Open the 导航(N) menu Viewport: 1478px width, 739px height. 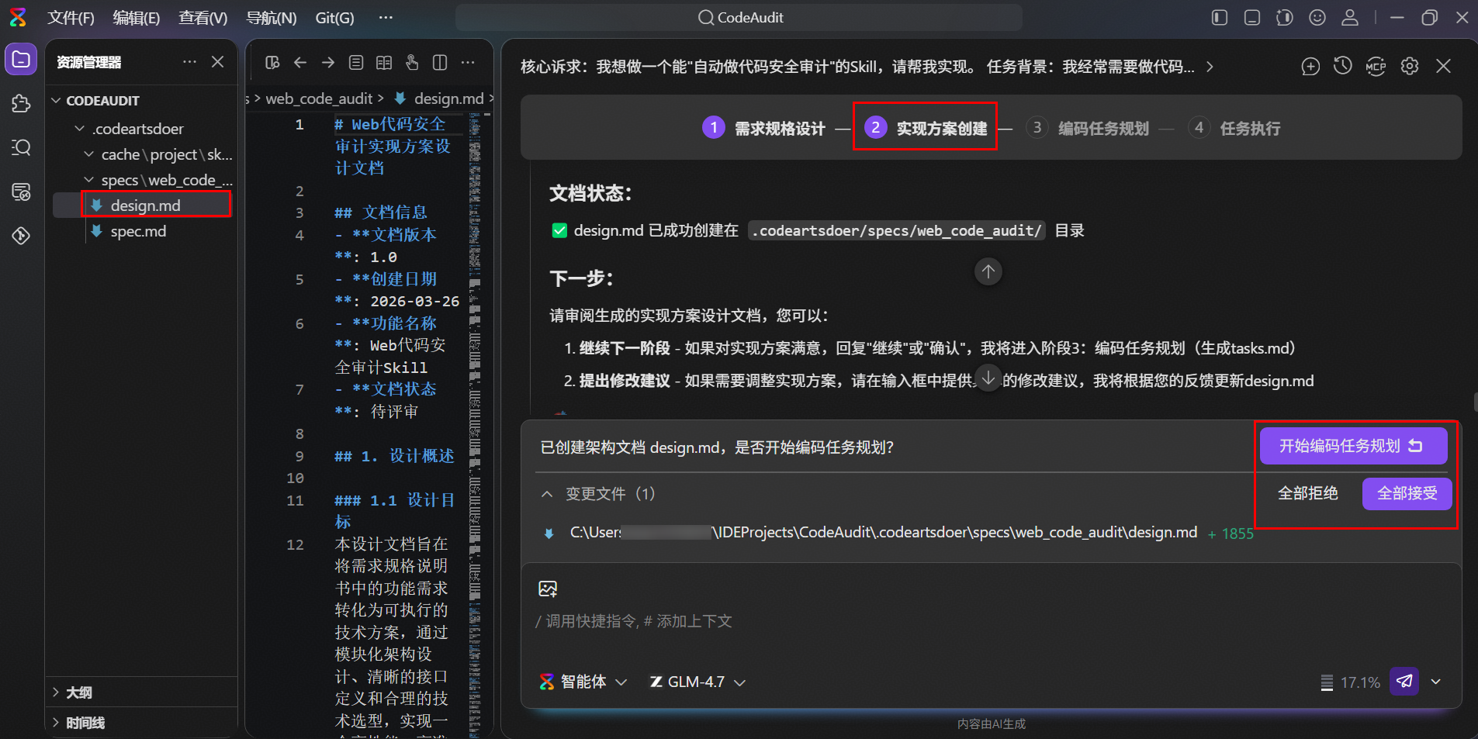[272, 17]
